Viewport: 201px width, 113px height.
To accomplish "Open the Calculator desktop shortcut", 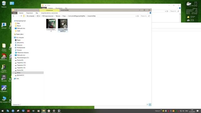I will click(4, 78).
